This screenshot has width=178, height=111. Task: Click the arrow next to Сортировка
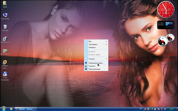point(107,44)
